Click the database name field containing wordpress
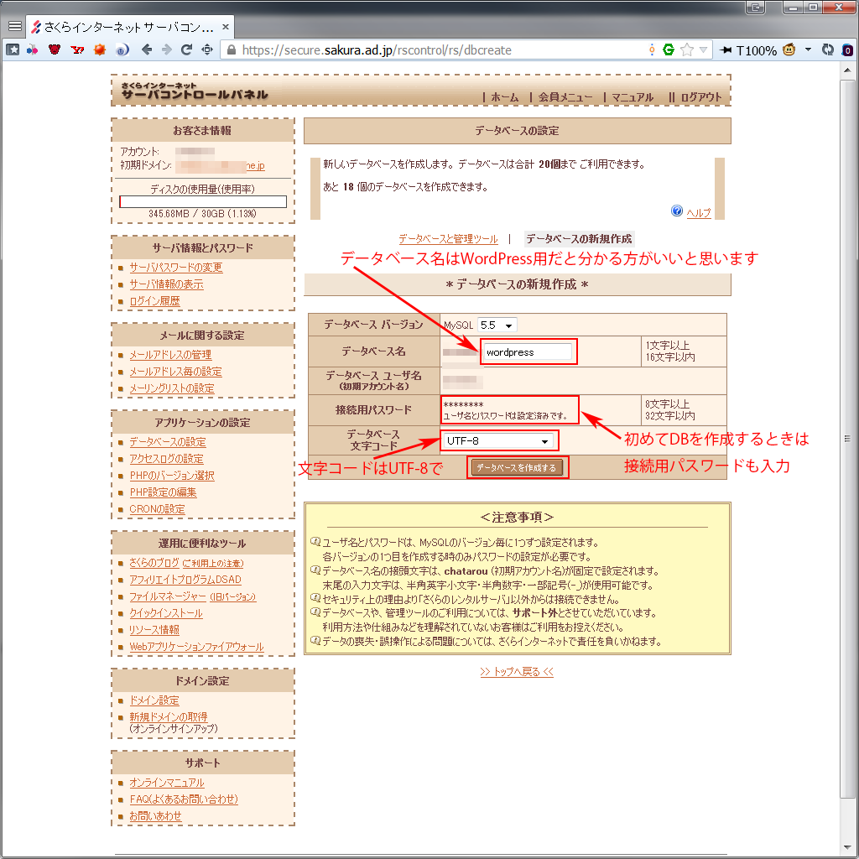Image resolution: width=859 pixels, height=859 pixels. pos(527,351)
